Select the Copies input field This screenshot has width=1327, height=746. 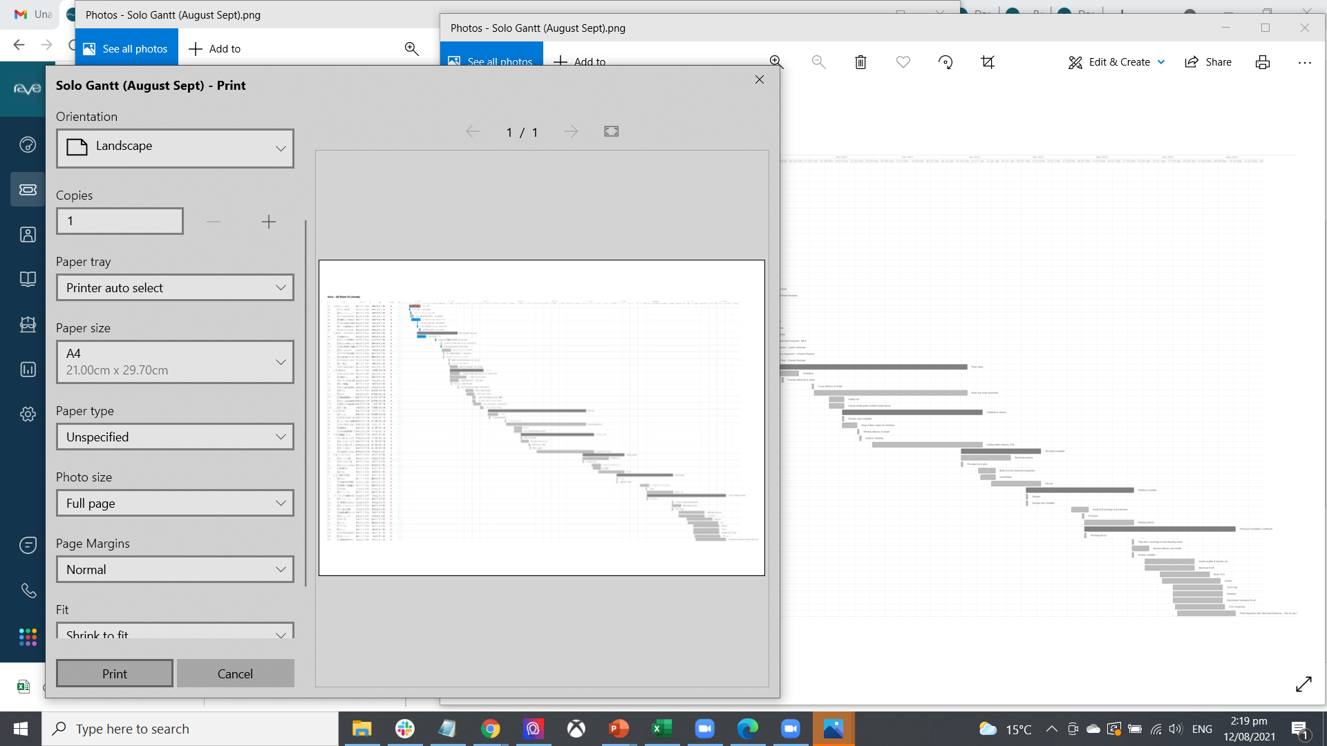[x=119, y=220]
